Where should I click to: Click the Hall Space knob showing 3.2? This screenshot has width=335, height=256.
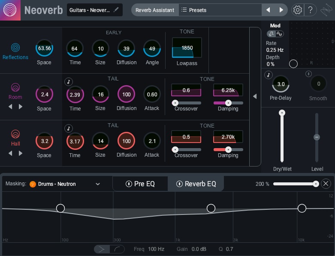(44, 141)
